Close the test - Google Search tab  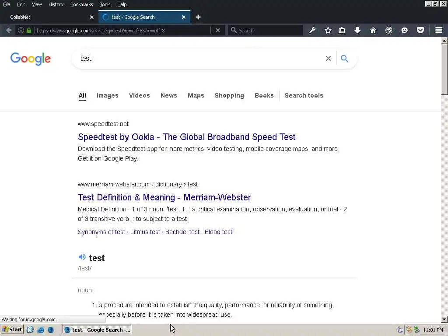pyautogui.click(x=184, y=17)
